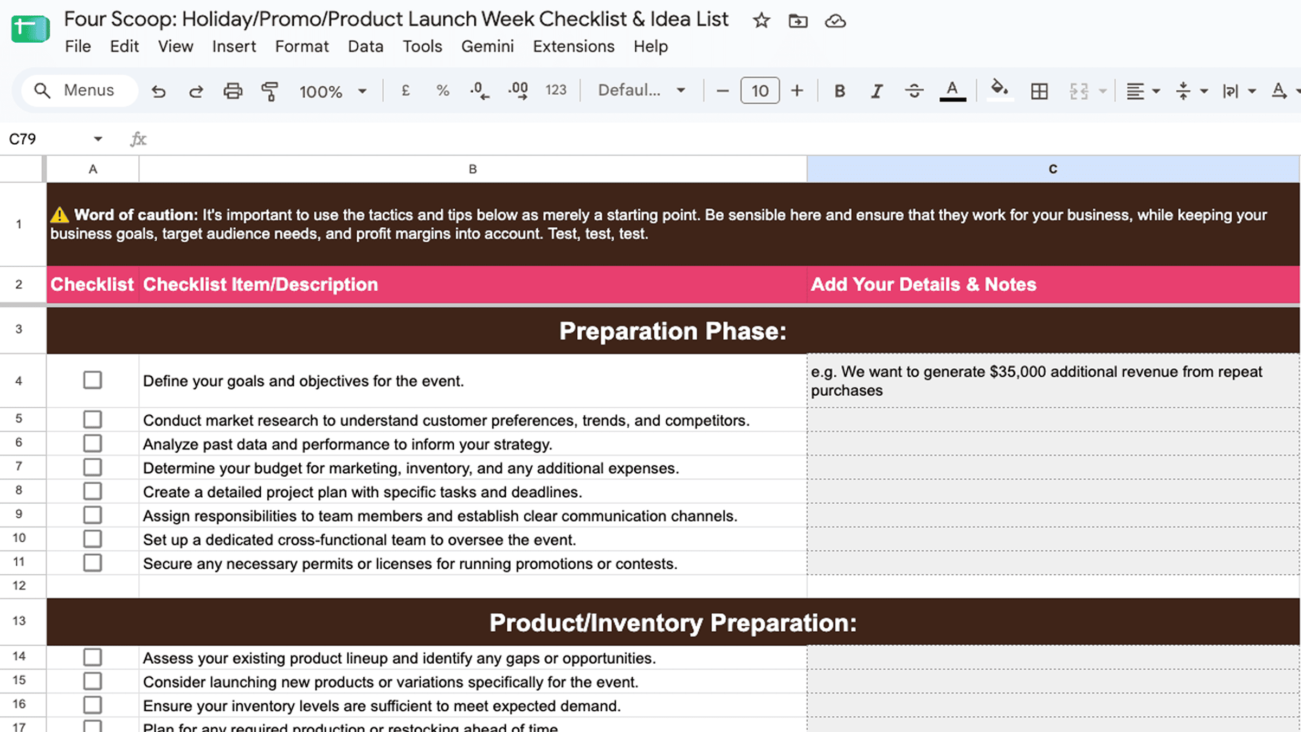The image size is (1301, 732).
Task: Check Consider launching new products box
Action: (93, 681)
